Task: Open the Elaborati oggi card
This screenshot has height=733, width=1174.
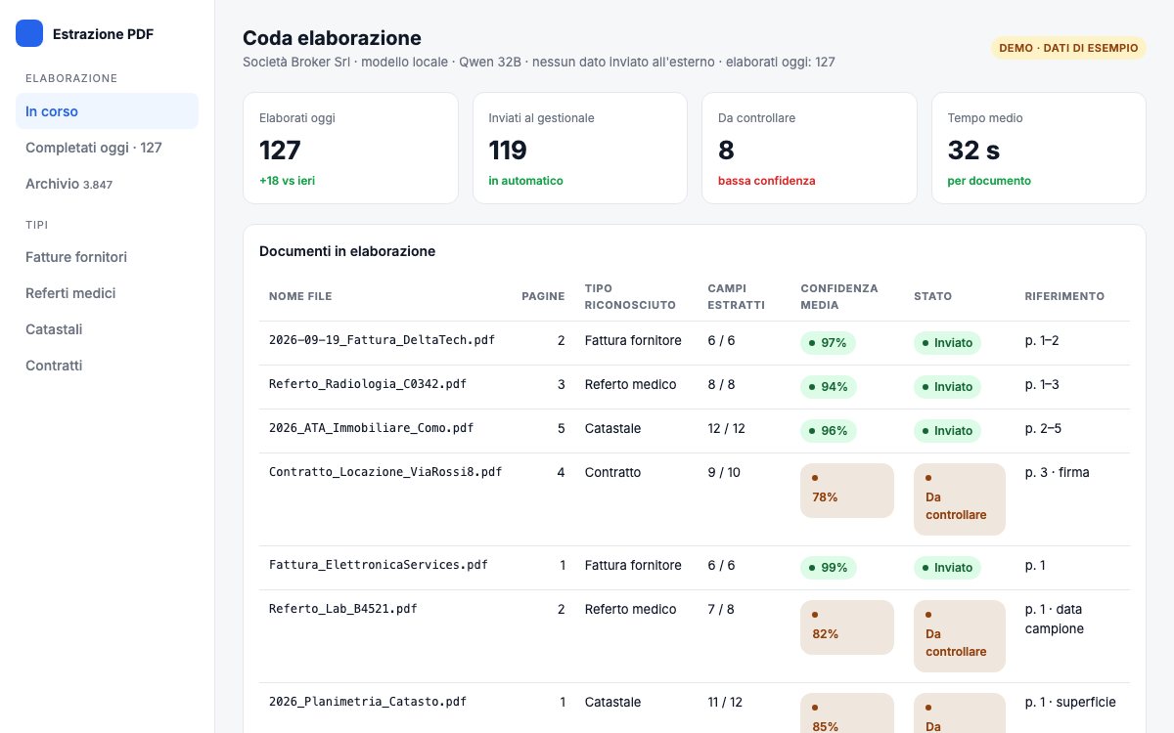Action: pos(350,148)
